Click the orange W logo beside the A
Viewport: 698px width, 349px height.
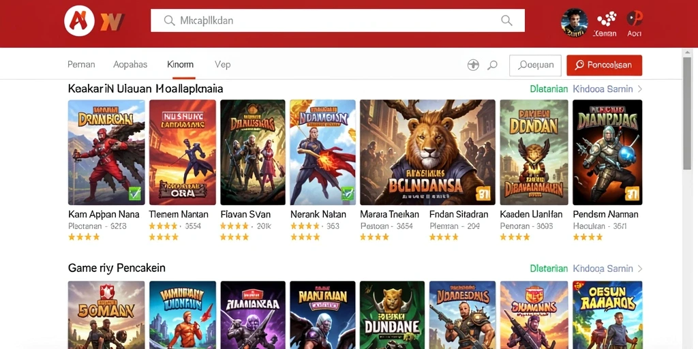click(112, 21)
